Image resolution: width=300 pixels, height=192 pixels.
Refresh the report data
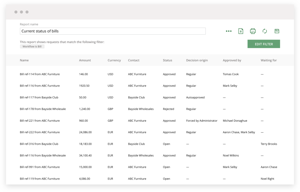click(264, 31)
